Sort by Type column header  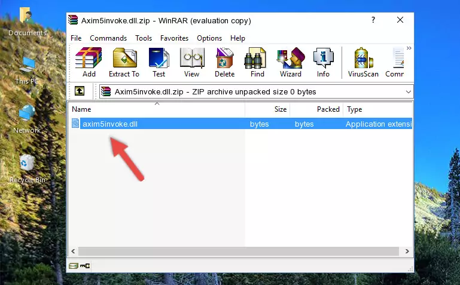378,109
